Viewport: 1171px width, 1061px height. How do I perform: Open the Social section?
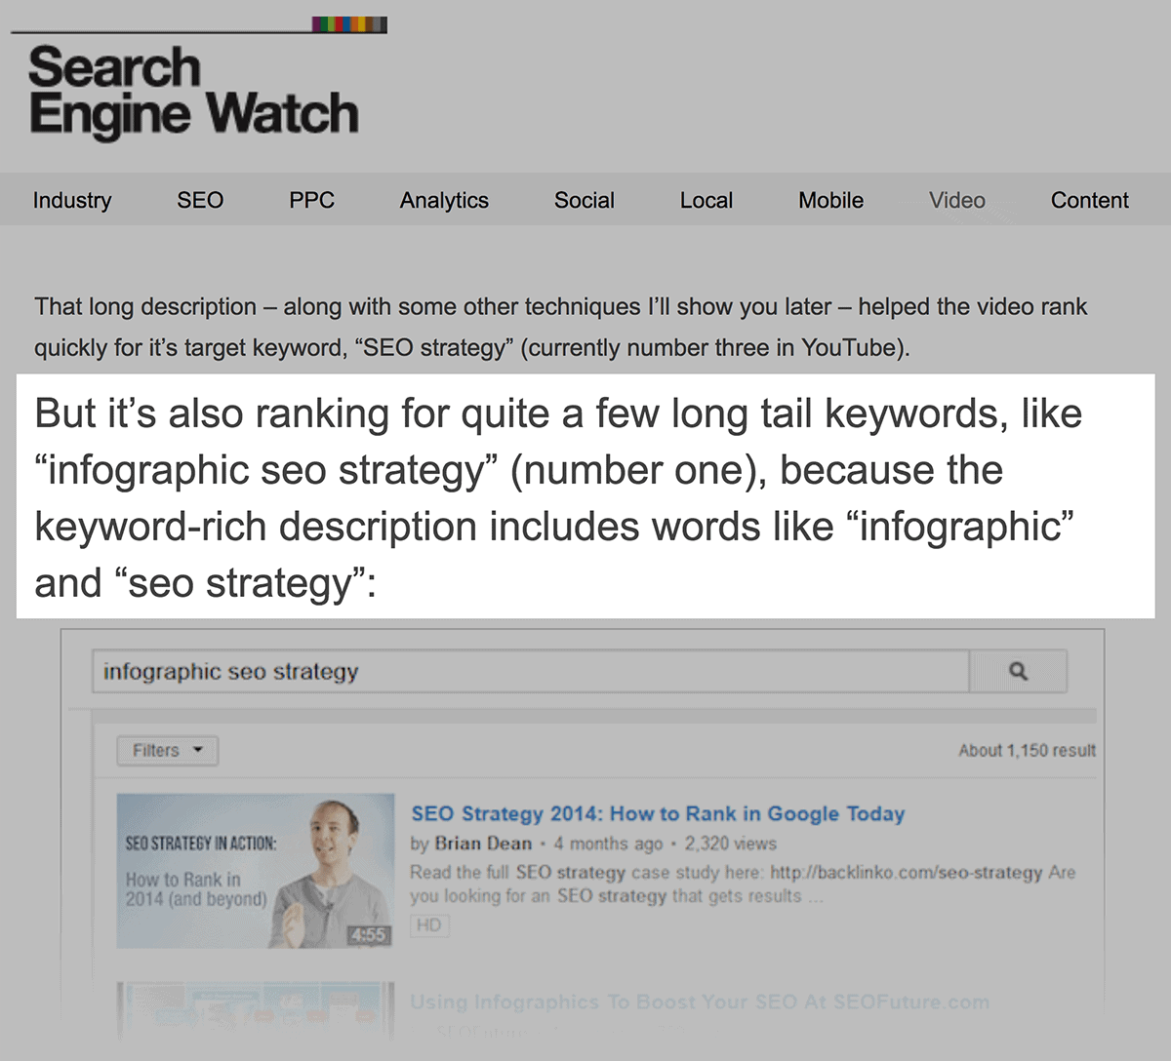(x=585, y=200)
